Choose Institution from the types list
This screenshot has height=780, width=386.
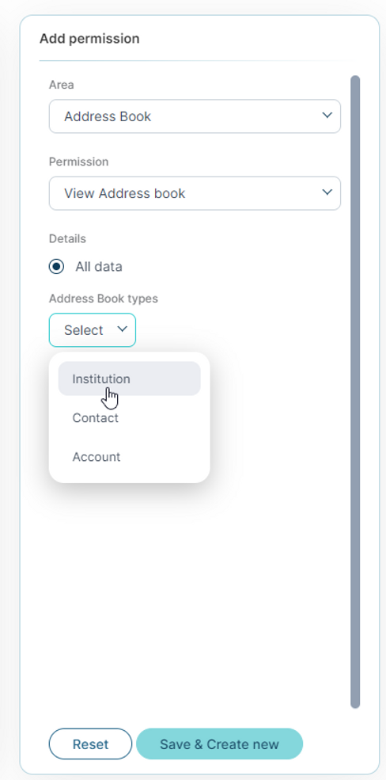tap(129, 379)
